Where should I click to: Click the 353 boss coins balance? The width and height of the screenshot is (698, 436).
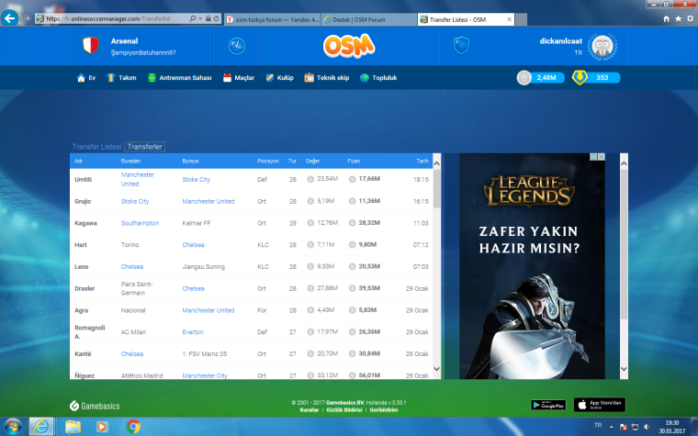(x=596, y=78)
